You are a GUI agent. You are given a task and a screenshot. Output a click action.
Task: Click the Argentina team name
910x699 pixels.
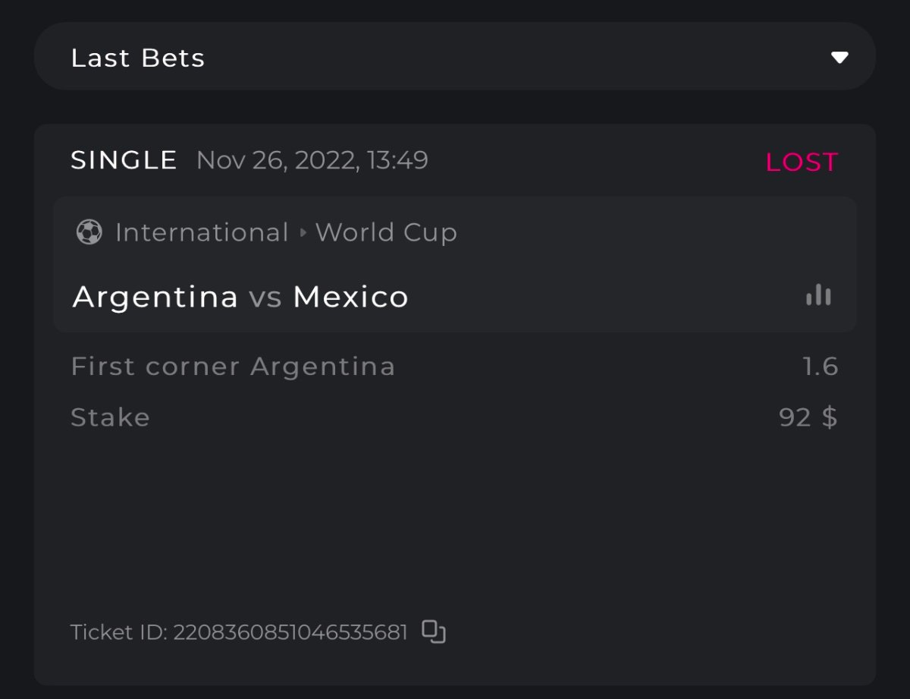click(155, 297)
